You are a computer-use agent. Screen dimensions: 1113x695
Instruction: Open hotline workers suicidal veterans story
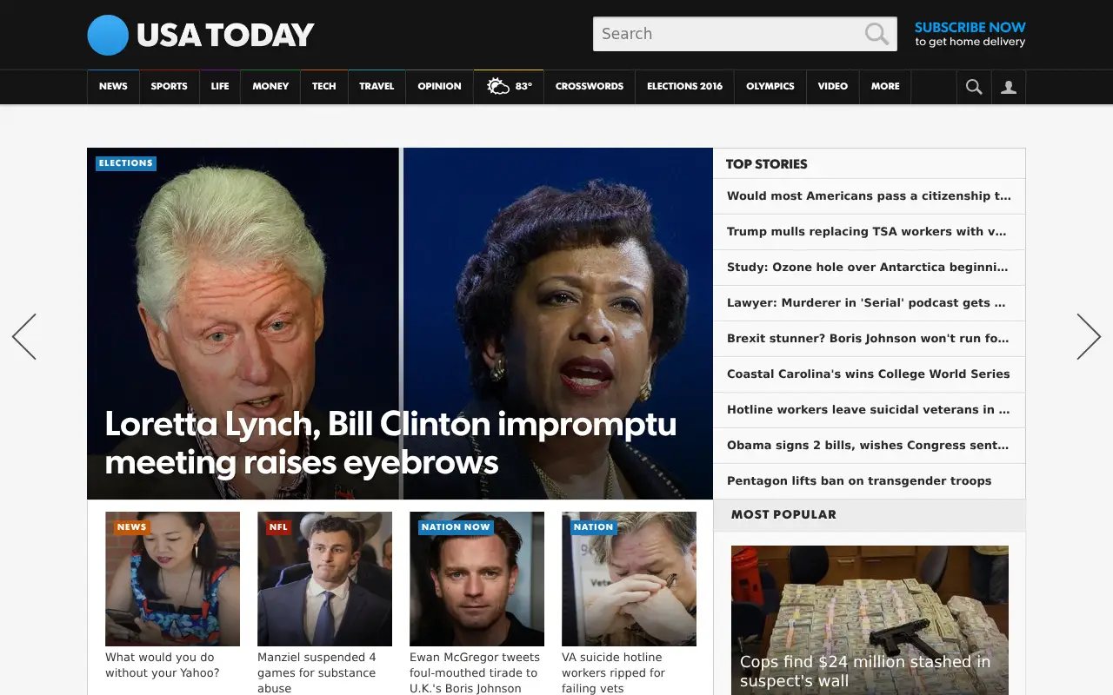pyautogui.click(x=870, y=410)
